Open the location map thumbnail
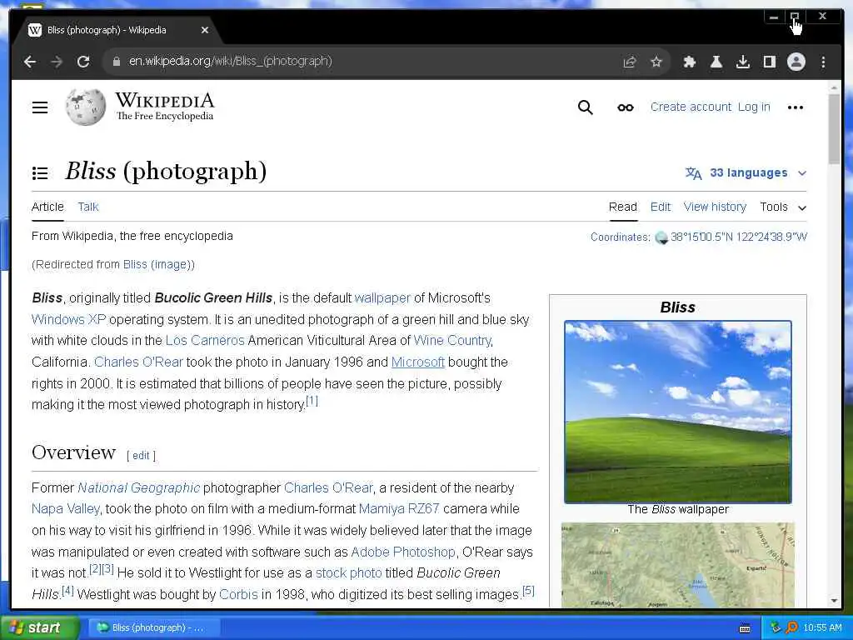 click(x=678, y=565)
